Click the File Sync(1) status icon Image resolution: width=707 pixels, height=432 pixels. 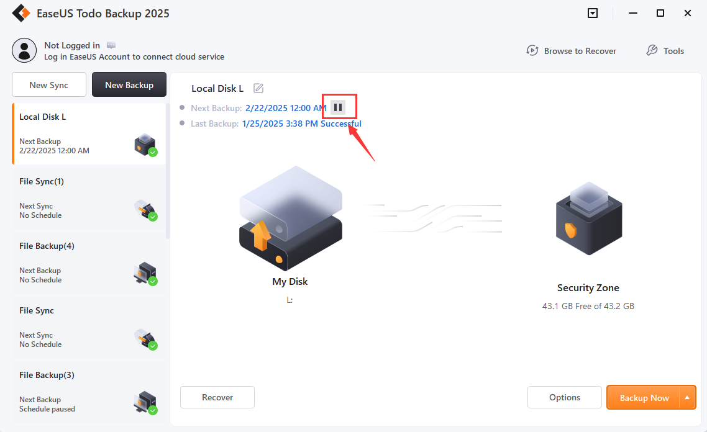pyautogui.click(x=145, y=210)
